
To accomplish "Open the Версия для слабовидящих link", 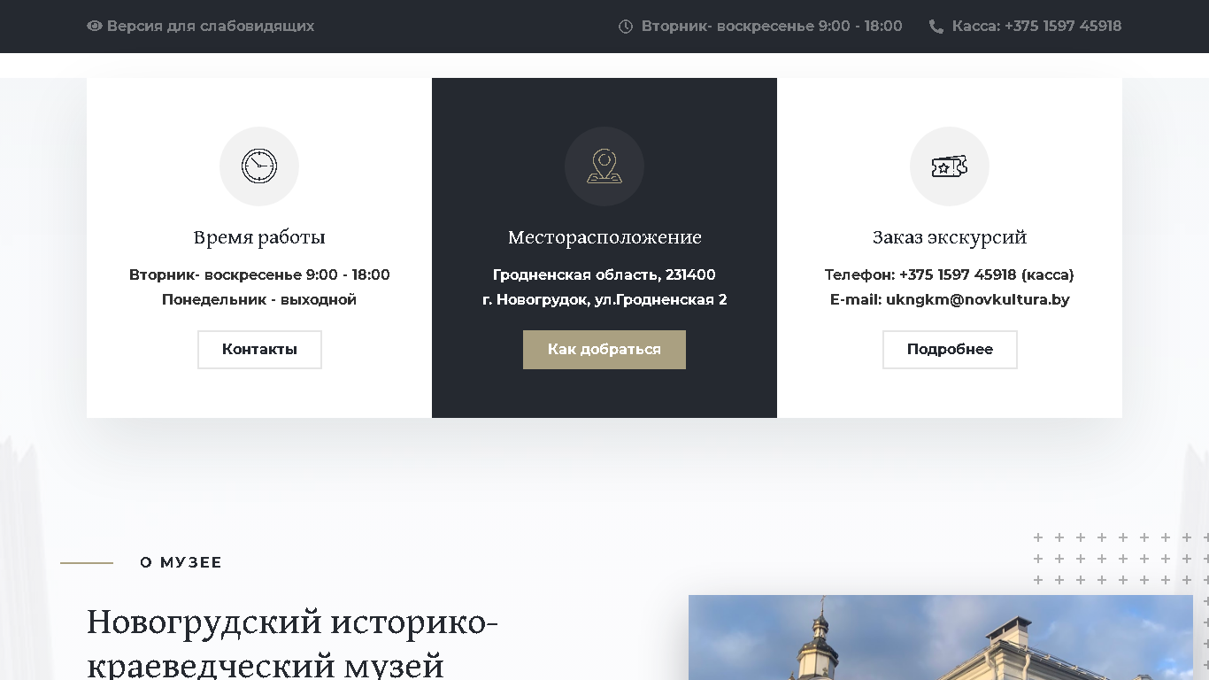I will tap(210, 27).
